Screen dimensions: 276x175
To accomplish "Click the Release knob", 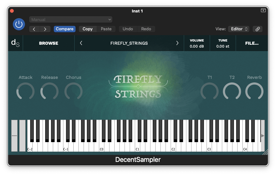I will (x=49, y=91).
